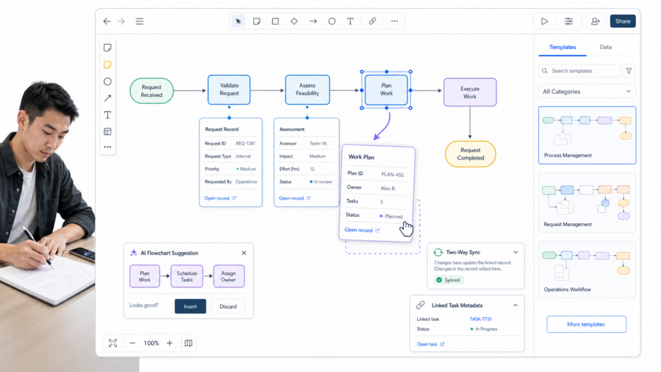
Task: Click the Discard button
Action: (228, 307)
